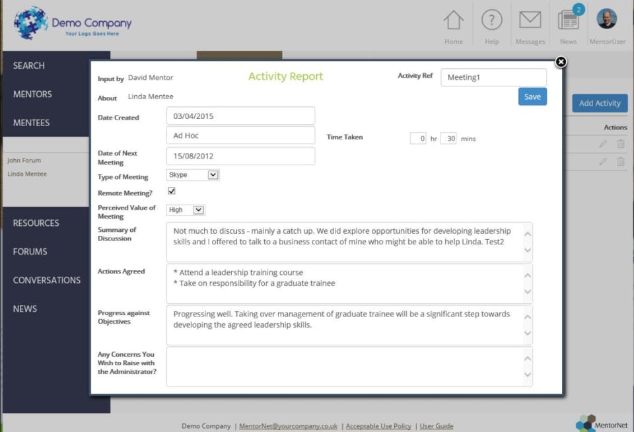Click the Date Created field 03/04/2015
This screenshot has height=432, width=634.
tap(240, 116)
